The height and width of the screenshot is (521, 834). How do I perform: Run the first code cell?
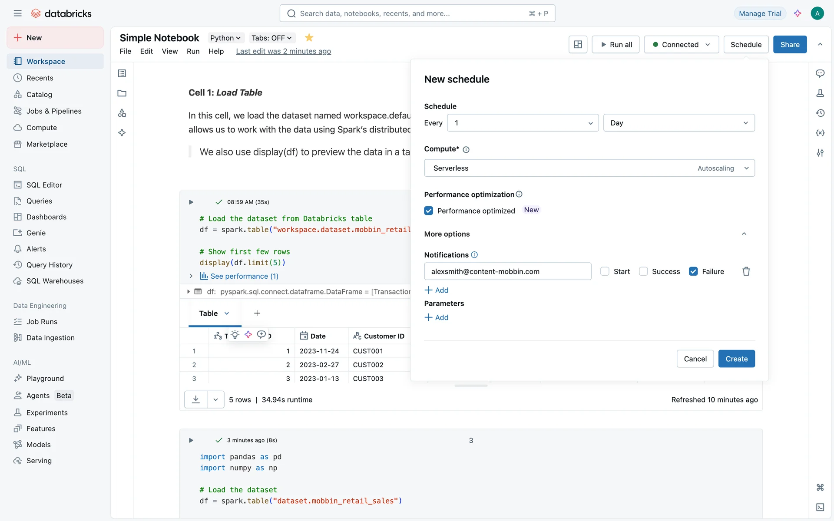[x=191, y=202]
